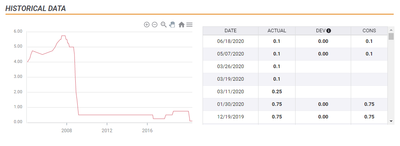The width and height of the screenshot is (400, 146).
Task: Click the table scrollbar thumb
Action: click(x=391, y=36)
